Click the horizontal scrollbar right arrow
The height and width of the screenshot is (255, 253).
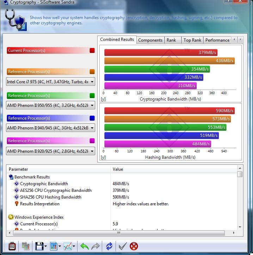pyautogui.click(x=234, y=233)
